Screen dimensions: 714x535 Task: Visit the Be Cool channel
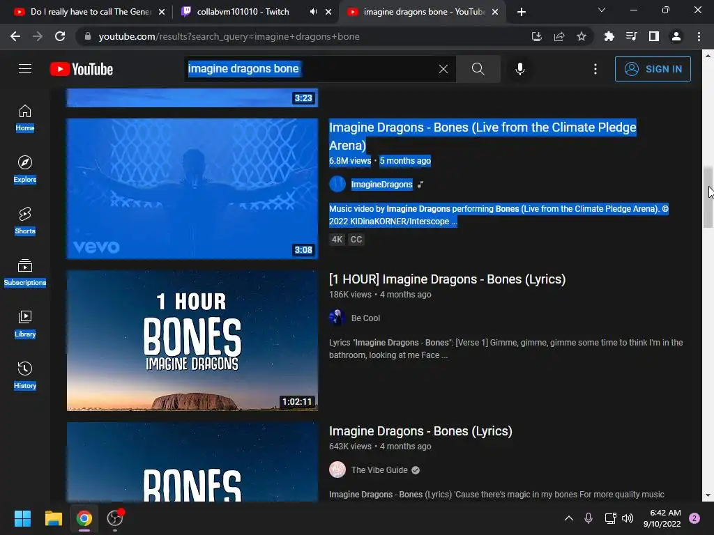[365, 318]
